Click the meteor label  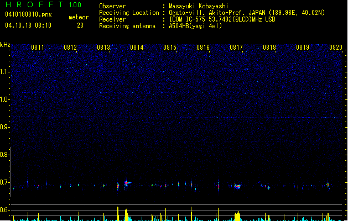pyautogui.click(x=79, y=17)
